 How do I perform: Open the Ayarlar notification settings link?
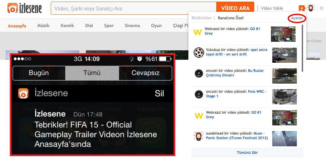coord(297,18)
